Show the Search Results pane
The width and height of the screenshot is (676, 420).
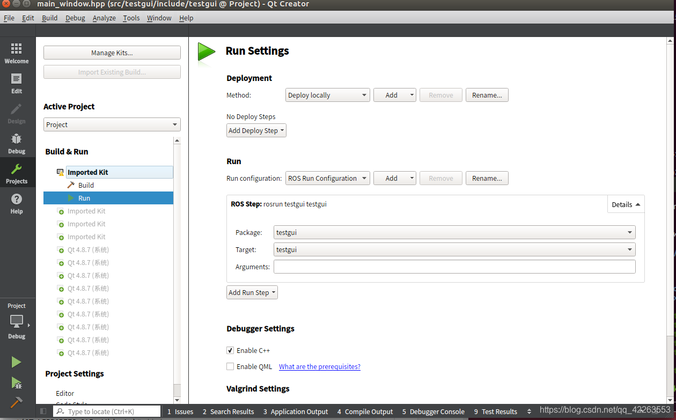(228, 411)
